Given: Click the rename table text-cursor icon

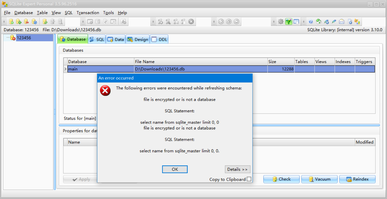Looking at the screenshot, I should point(98,21).
